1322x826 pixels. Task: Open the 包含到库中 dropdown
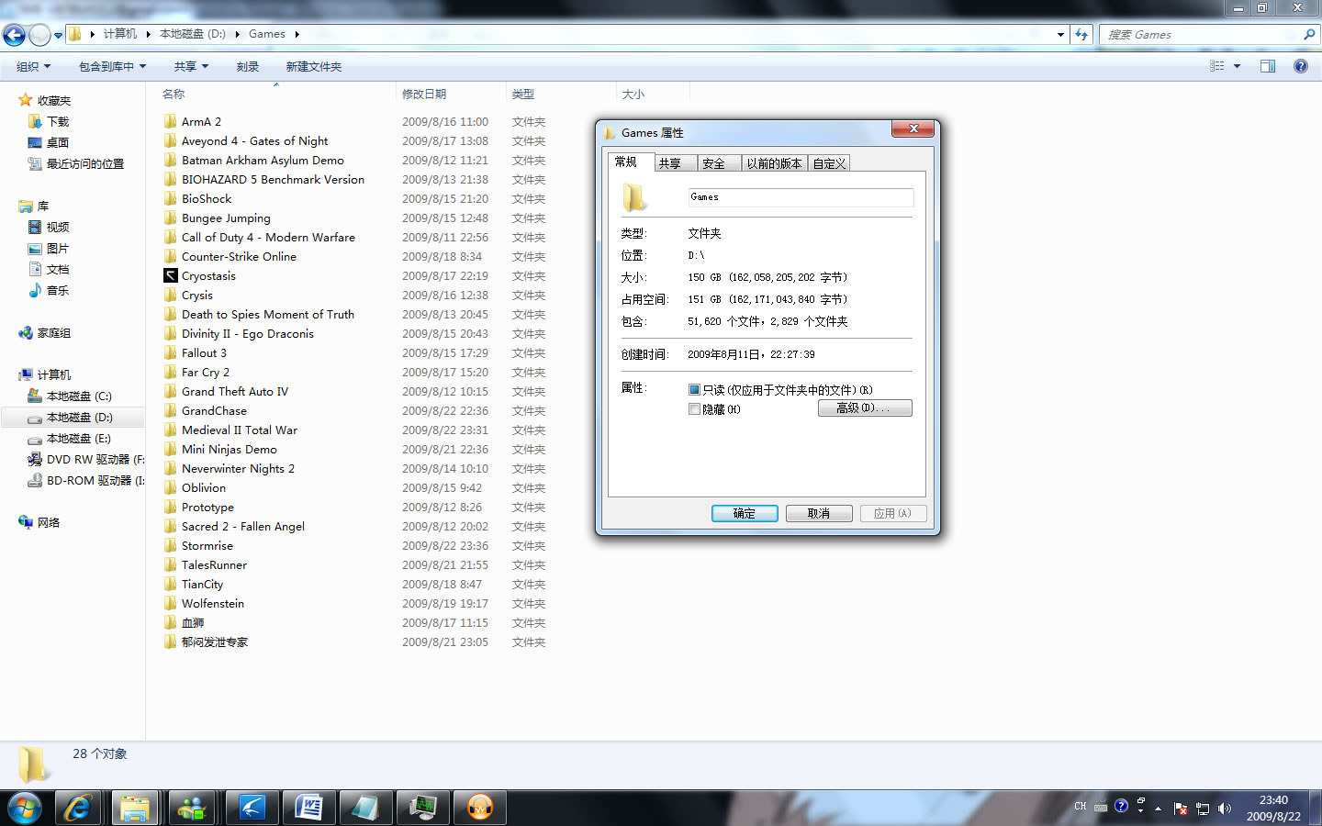pos(112,66)
